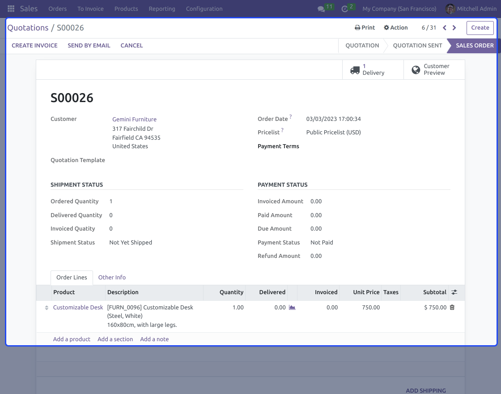Open forecast chart icon on Customizable Desk line
The height and width of the screenshot is (394, 501).
tap(292, 307)
